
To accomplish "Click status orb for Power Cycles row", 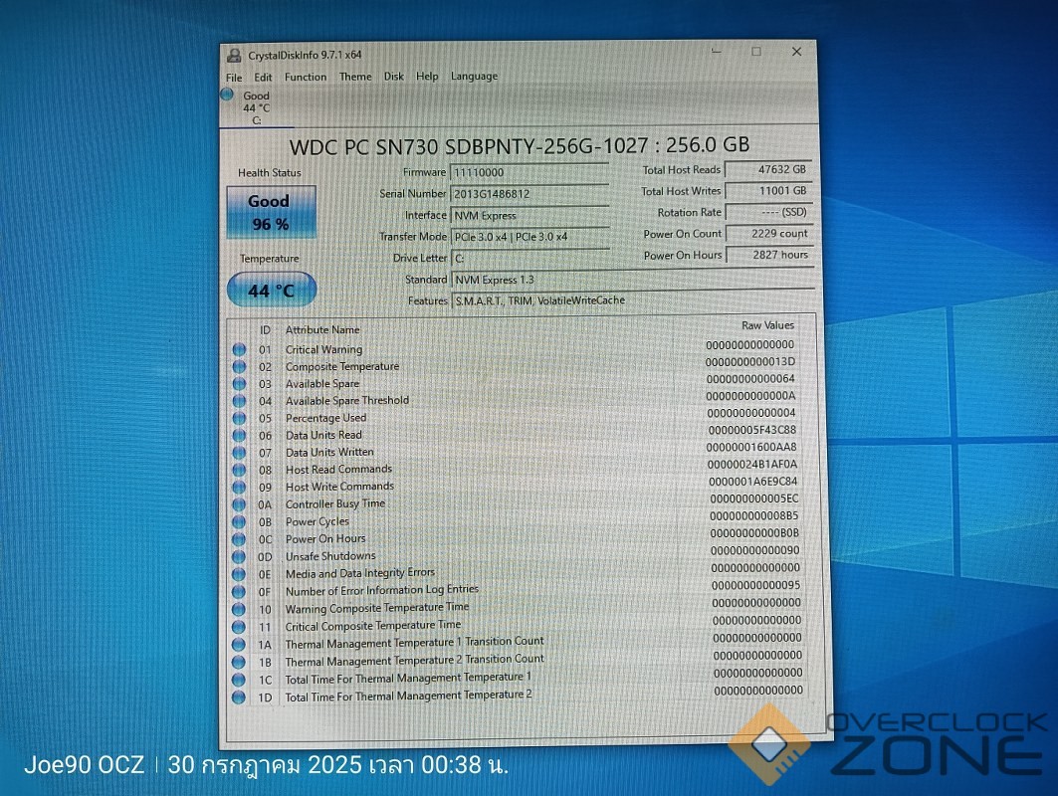I will click(x=239, y=522).
